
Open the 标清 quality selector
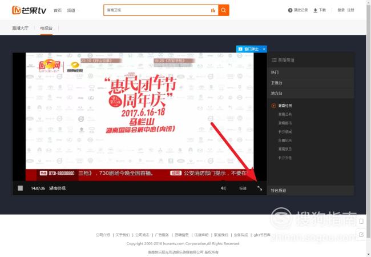[243, 188]
